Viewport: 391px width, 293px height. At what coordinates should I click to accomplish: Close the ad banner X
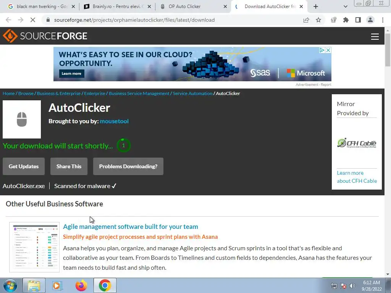click(328, 50)
